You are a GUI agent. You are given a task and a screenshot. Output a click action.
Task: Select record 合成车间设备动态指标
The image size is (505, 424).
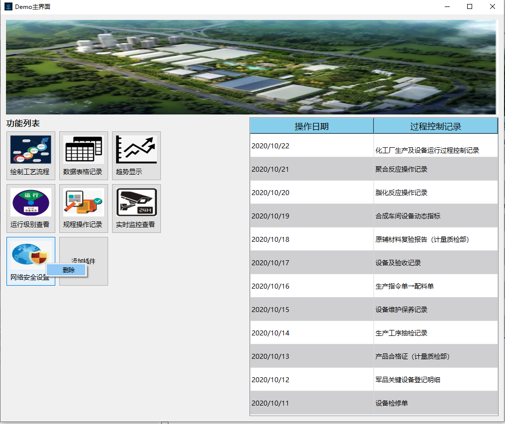point(436,215)
